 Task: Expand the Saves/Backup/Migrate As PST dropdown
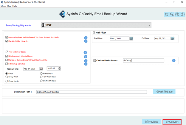(x=149, y=25)
